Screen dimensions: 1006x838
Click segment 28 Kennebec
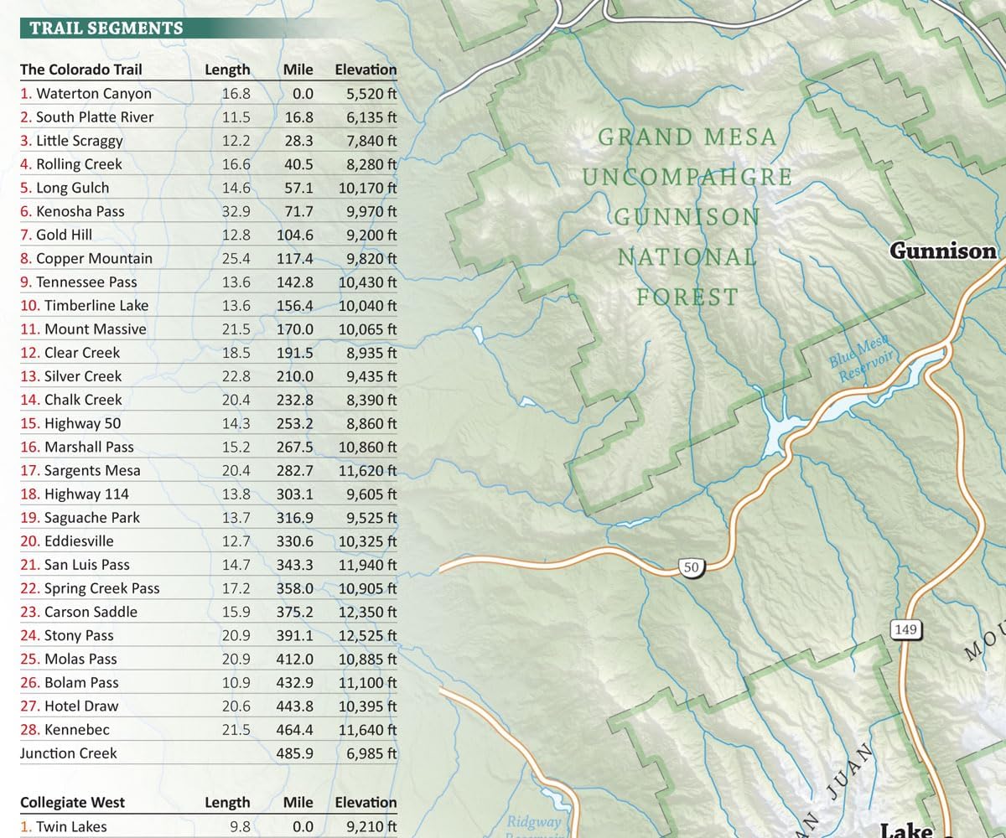click(65, 729)
